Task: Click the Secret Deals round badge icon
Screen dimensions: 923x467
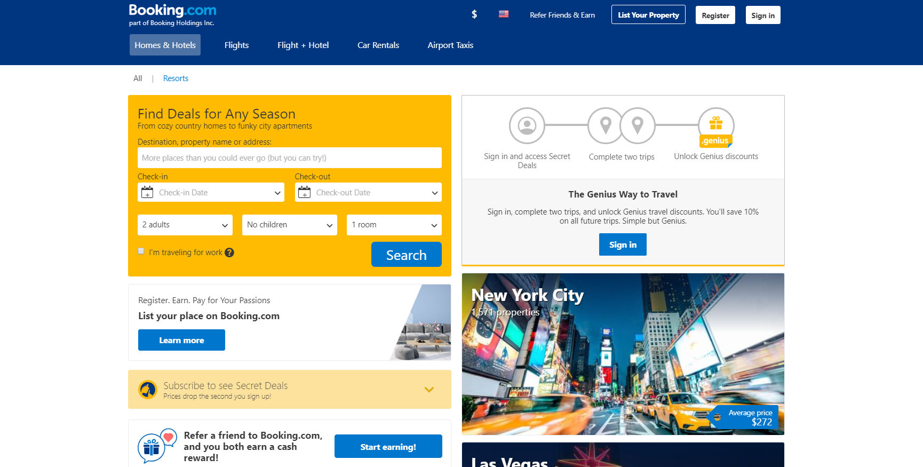Action: (x=148, y=390)
